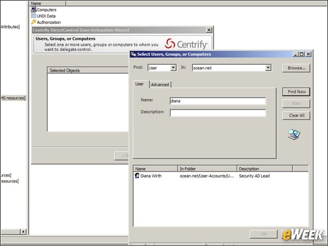Click the Select Users dialog title icon
This screenshot has width=328, height=246.
click(x=133, y=54)
